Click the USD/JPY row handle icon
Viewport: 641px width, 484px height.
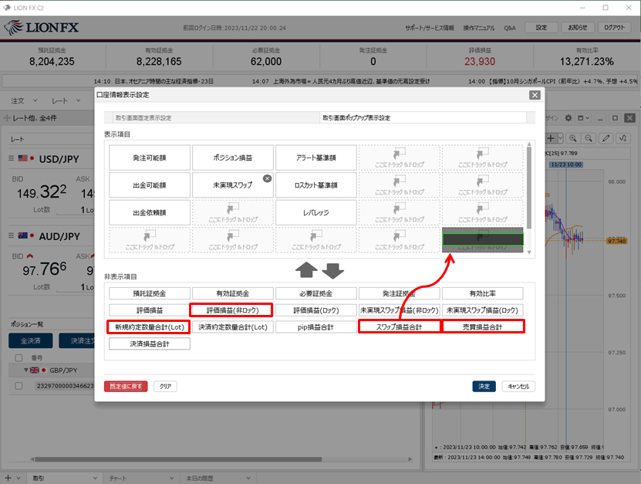tap(12, 158)
